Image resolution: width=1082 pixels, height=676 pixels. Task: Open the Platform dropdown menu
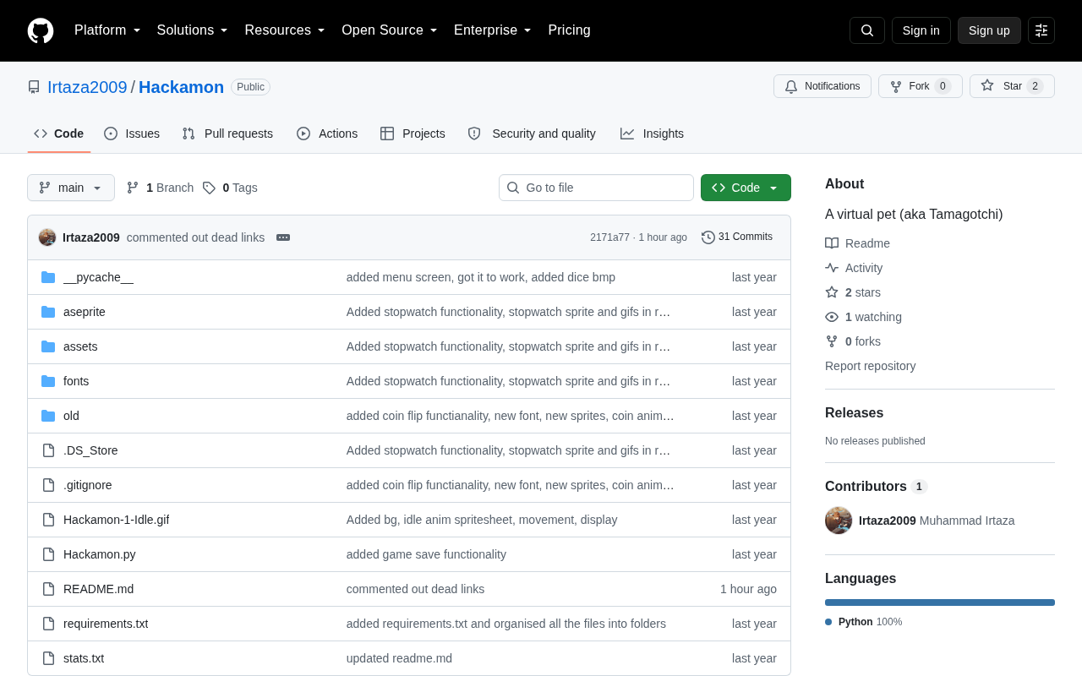107,30
